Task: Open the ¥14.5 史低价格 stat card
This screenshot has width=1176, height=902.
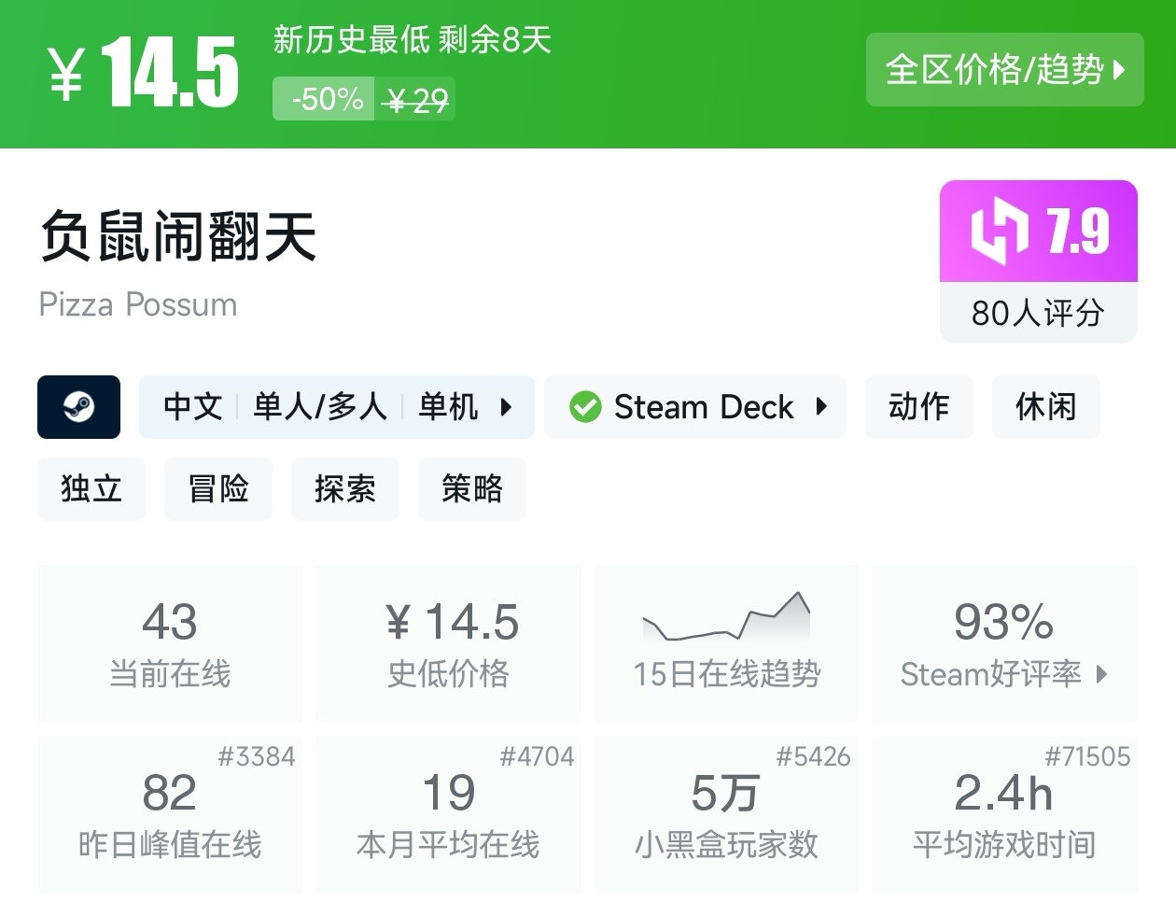Action: (448, 643)
